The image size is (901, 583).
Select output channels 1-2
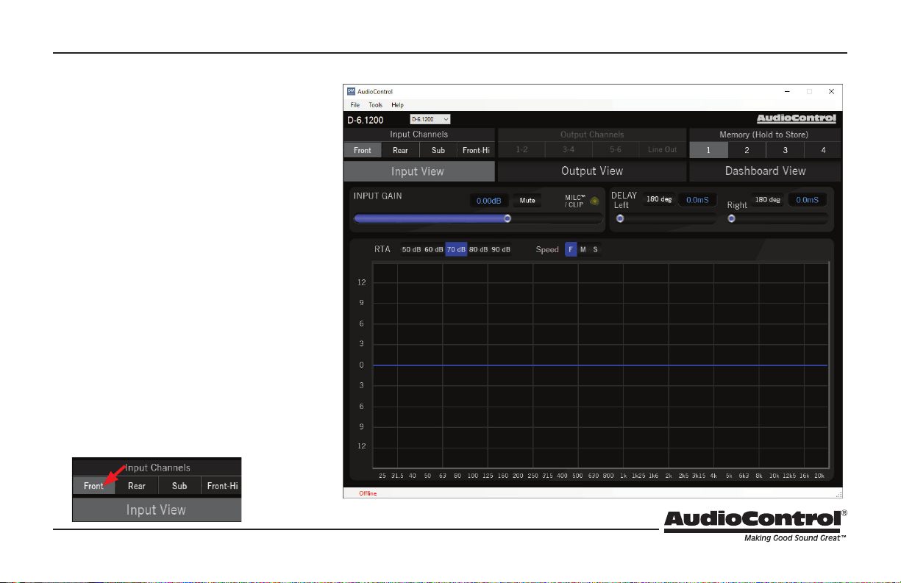[x=521, y=150]
